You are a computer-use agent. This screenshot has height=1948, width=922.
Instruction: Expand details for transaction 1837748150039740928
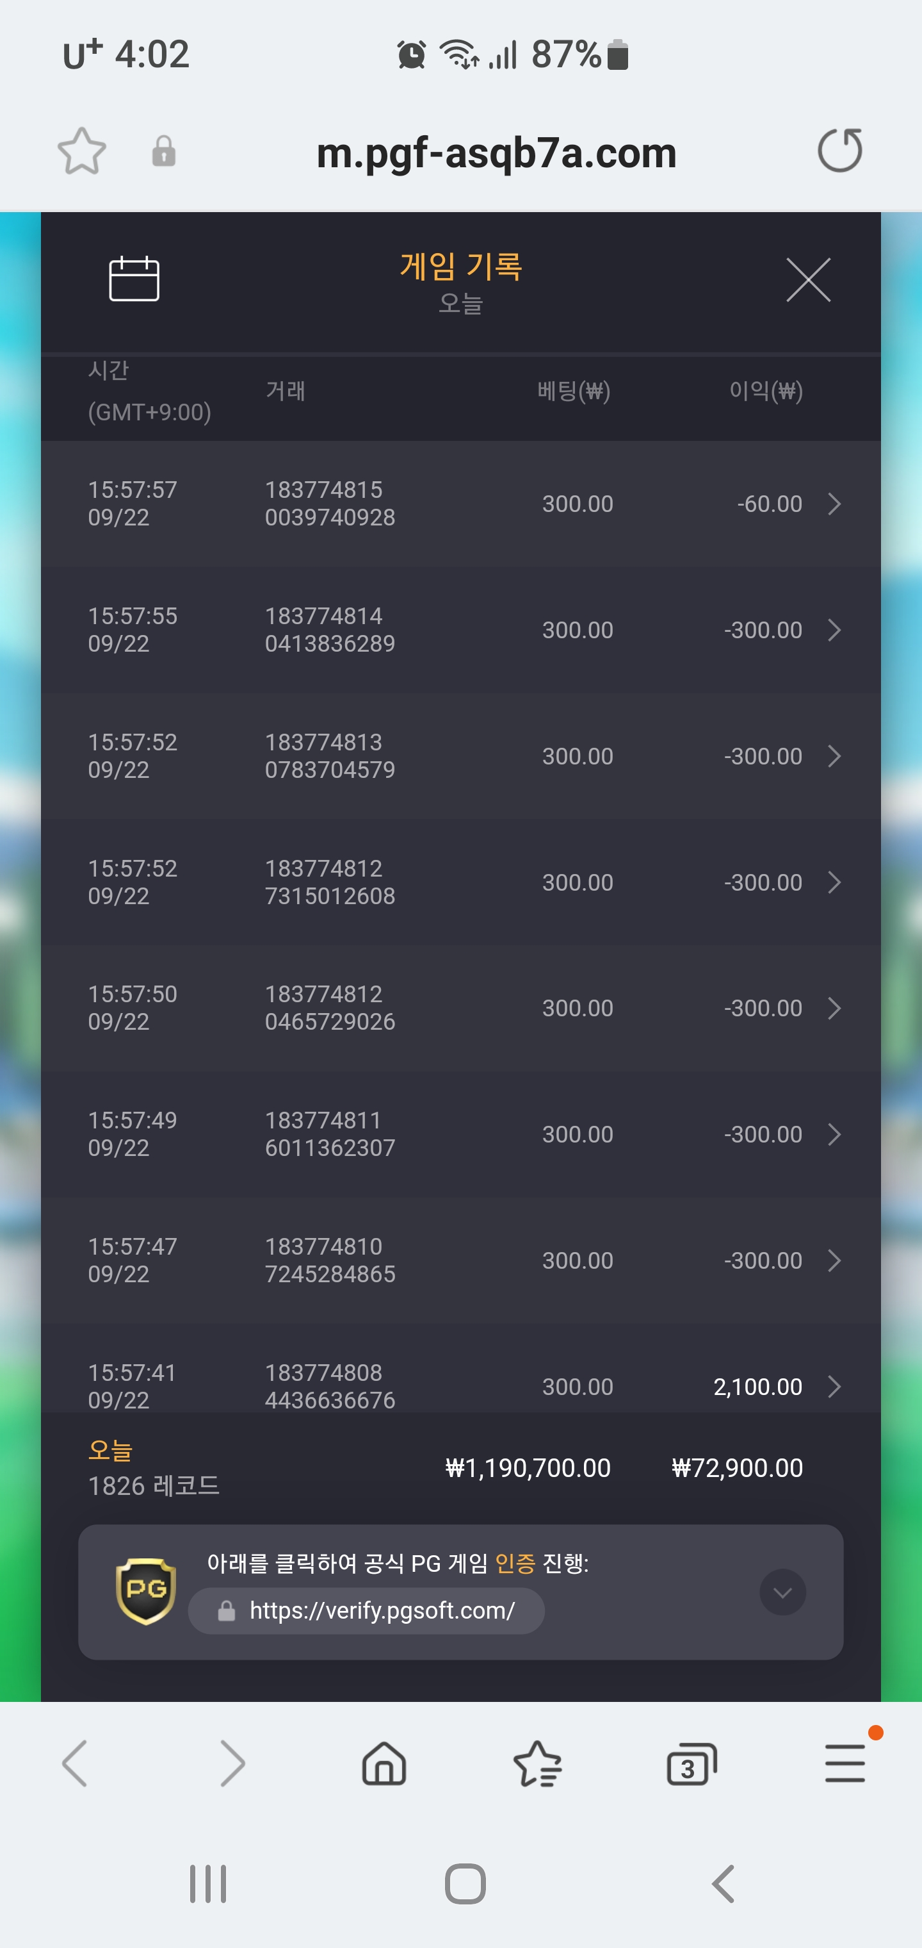(834, 504)
